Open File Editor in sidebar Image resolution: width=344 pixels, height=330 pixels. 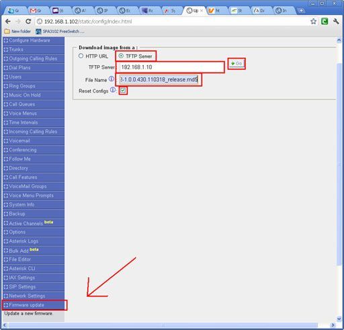tap(34, 259)
